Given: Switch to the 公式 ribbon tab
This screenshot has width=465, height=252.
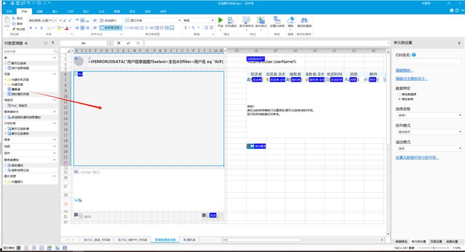Looking at the screenshot, I should [101, 12].
